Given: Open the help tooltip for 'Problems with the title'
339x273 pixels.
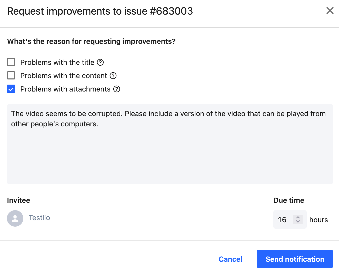Looking at the screenshot, I should (x=101, y=62).
